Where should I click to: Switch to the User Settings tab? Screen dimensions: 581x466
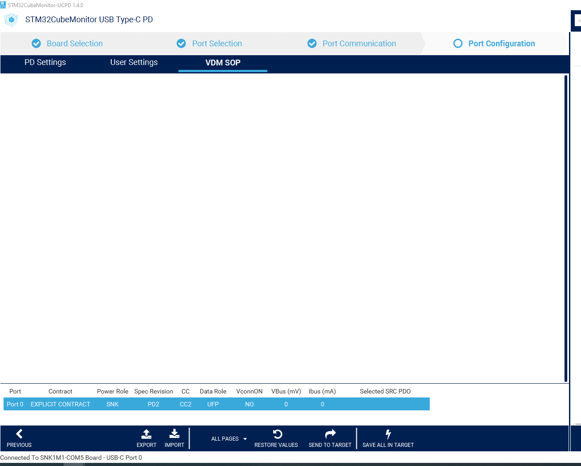coord(134,62)
